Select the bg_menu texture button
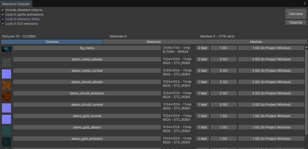 (x=87, y=48)
